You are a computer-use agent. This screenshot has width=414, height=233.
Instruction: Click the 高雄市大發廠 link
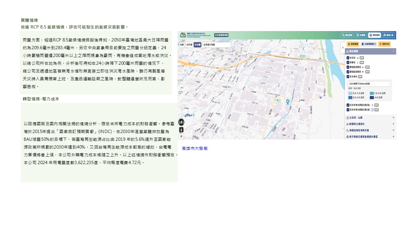click(x=195, y=149)
